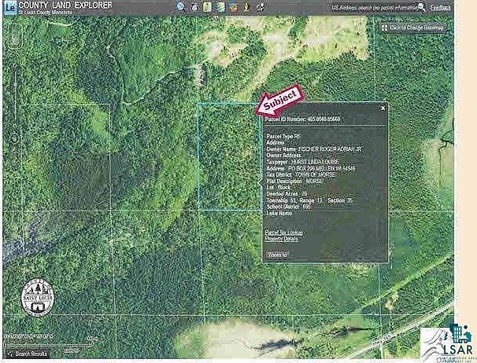Click the magnifying glass search tool in toolbar

point(181,7)
